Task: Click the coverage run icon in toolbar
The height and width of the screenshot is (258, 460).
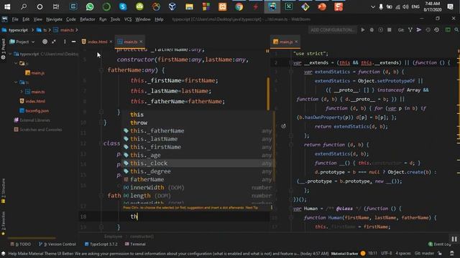Action: click(380, 30)
